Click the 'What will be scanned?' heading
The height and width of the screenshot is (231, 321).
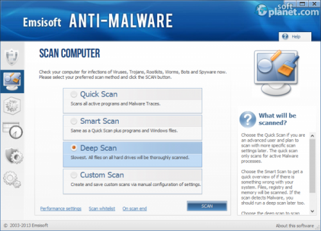click(277, 119)
